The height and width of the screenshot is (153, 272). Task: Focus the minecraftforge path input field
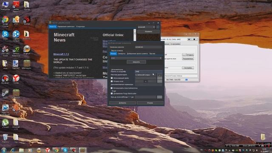click(146, 97)
